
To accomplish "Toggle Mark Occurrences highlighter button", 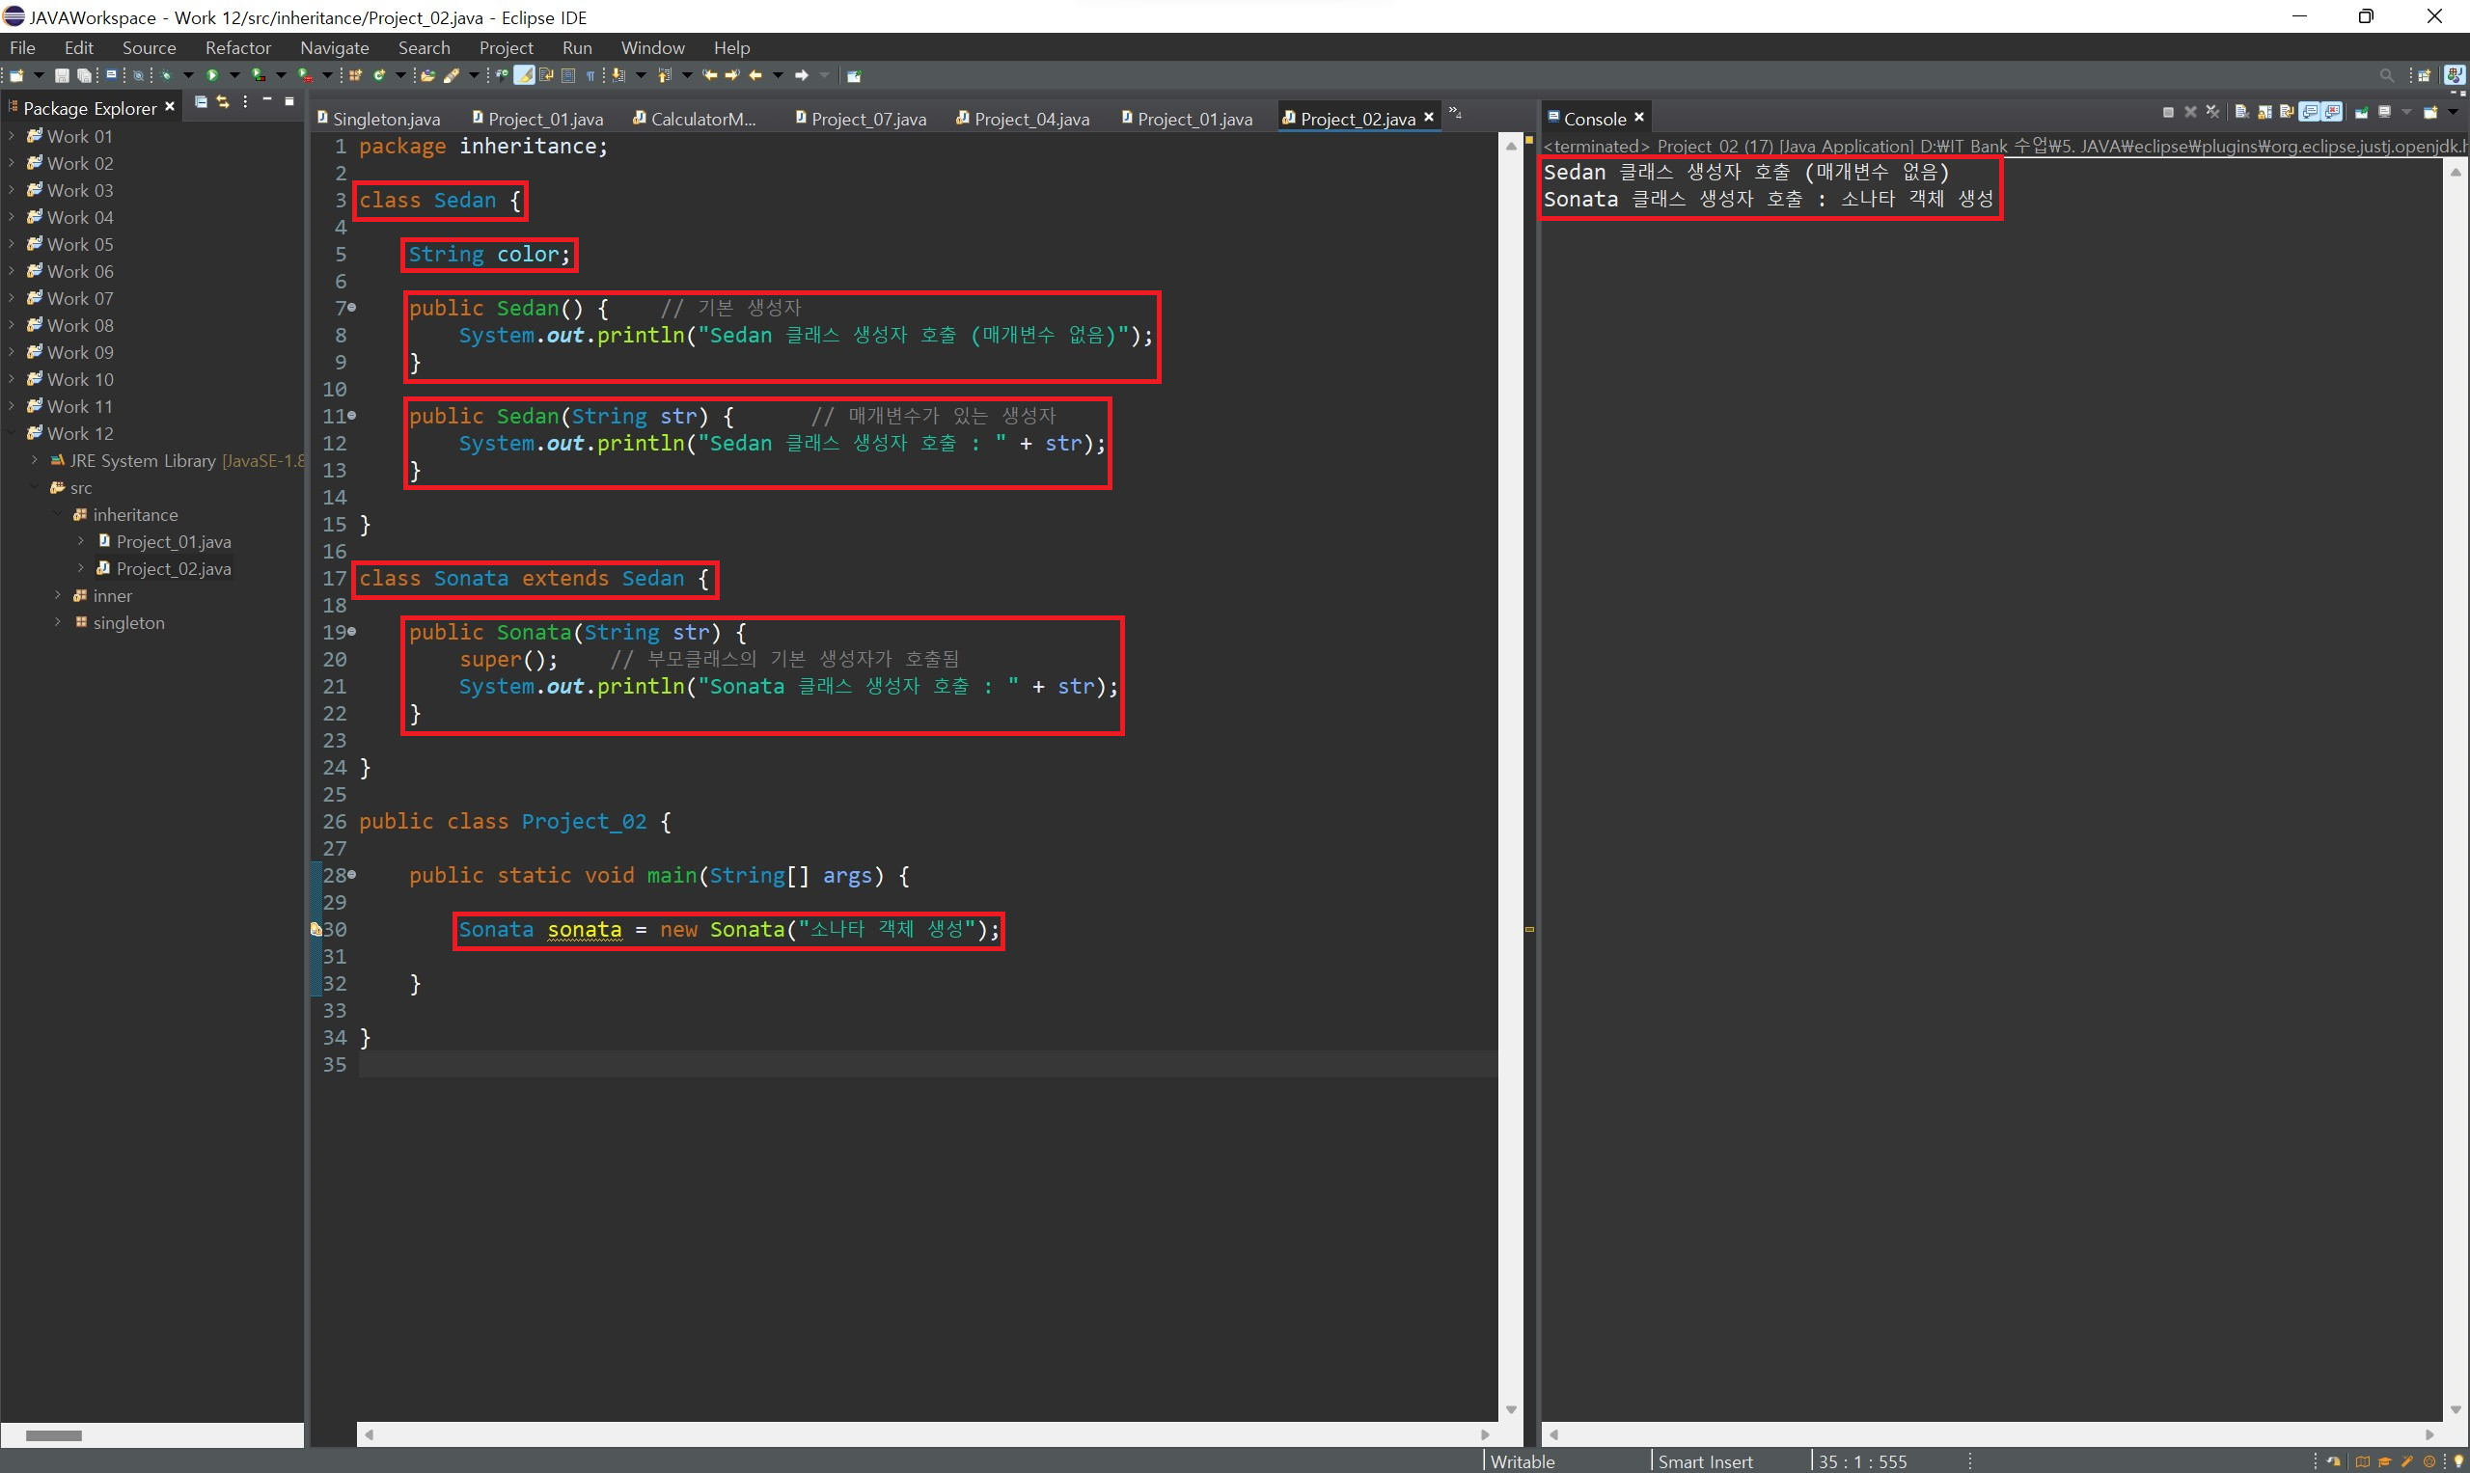I will click(524, 75).
